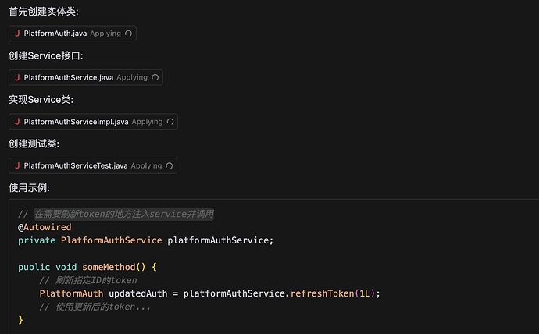Click the heading '首先创建实体类:'
Viewport: 539px width, 334px height.
pos(44,12)
